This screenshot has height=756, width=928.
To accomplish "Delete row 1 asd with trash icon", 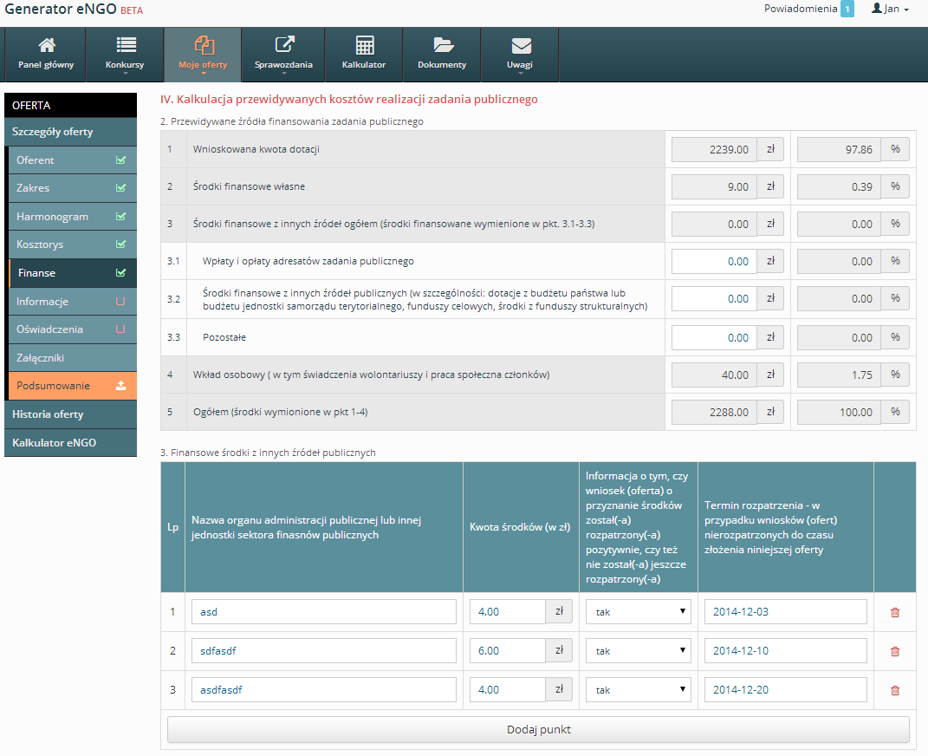I will [895, 612].
